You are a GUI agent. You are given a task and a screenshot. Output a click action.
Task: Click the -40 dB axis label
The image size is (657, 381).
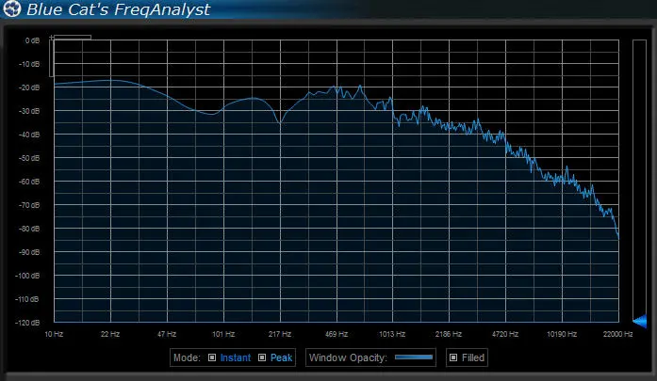pyautogui.click(x=29, y=135)
